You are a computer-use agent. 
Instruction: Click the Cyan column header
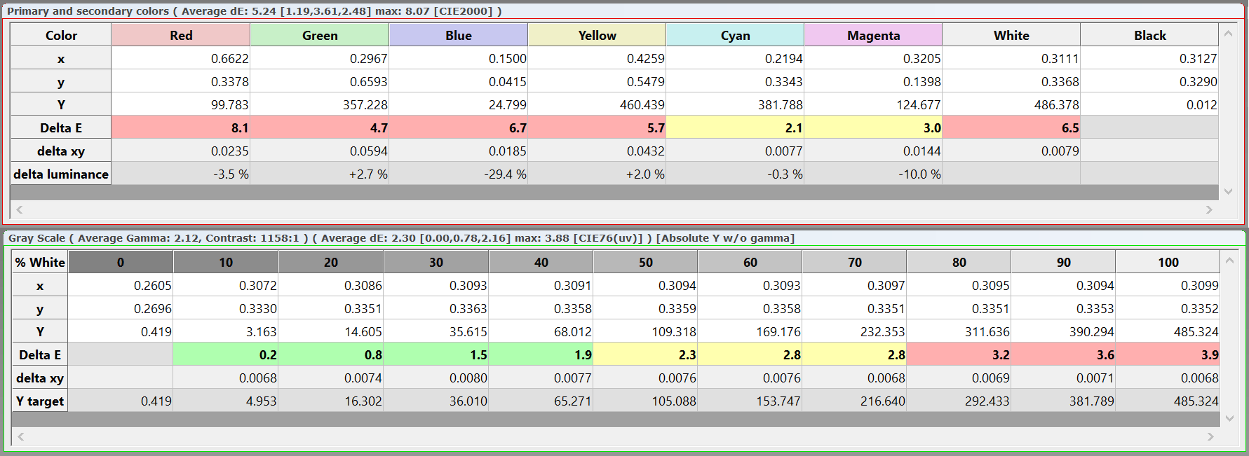pos(735,35)
